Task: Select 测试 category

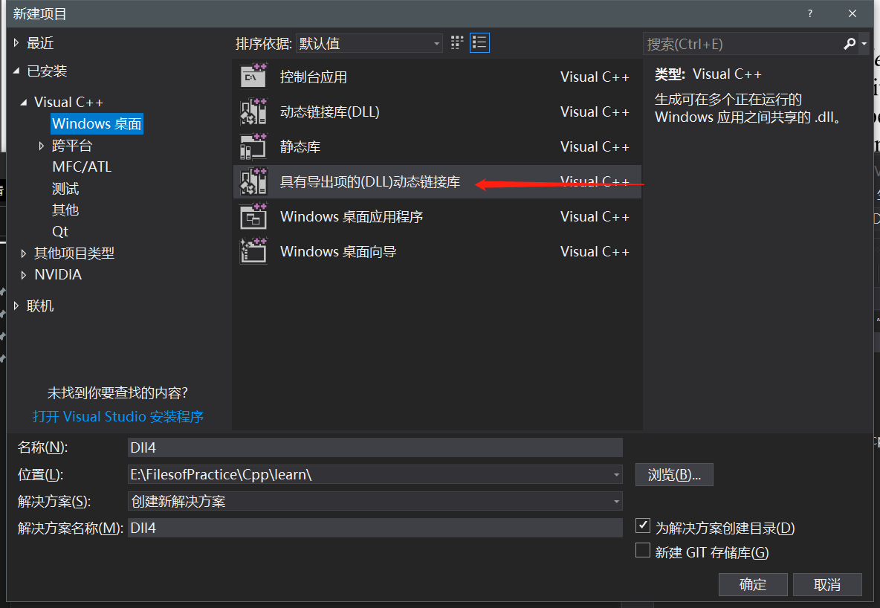Action: pos(65,189)
